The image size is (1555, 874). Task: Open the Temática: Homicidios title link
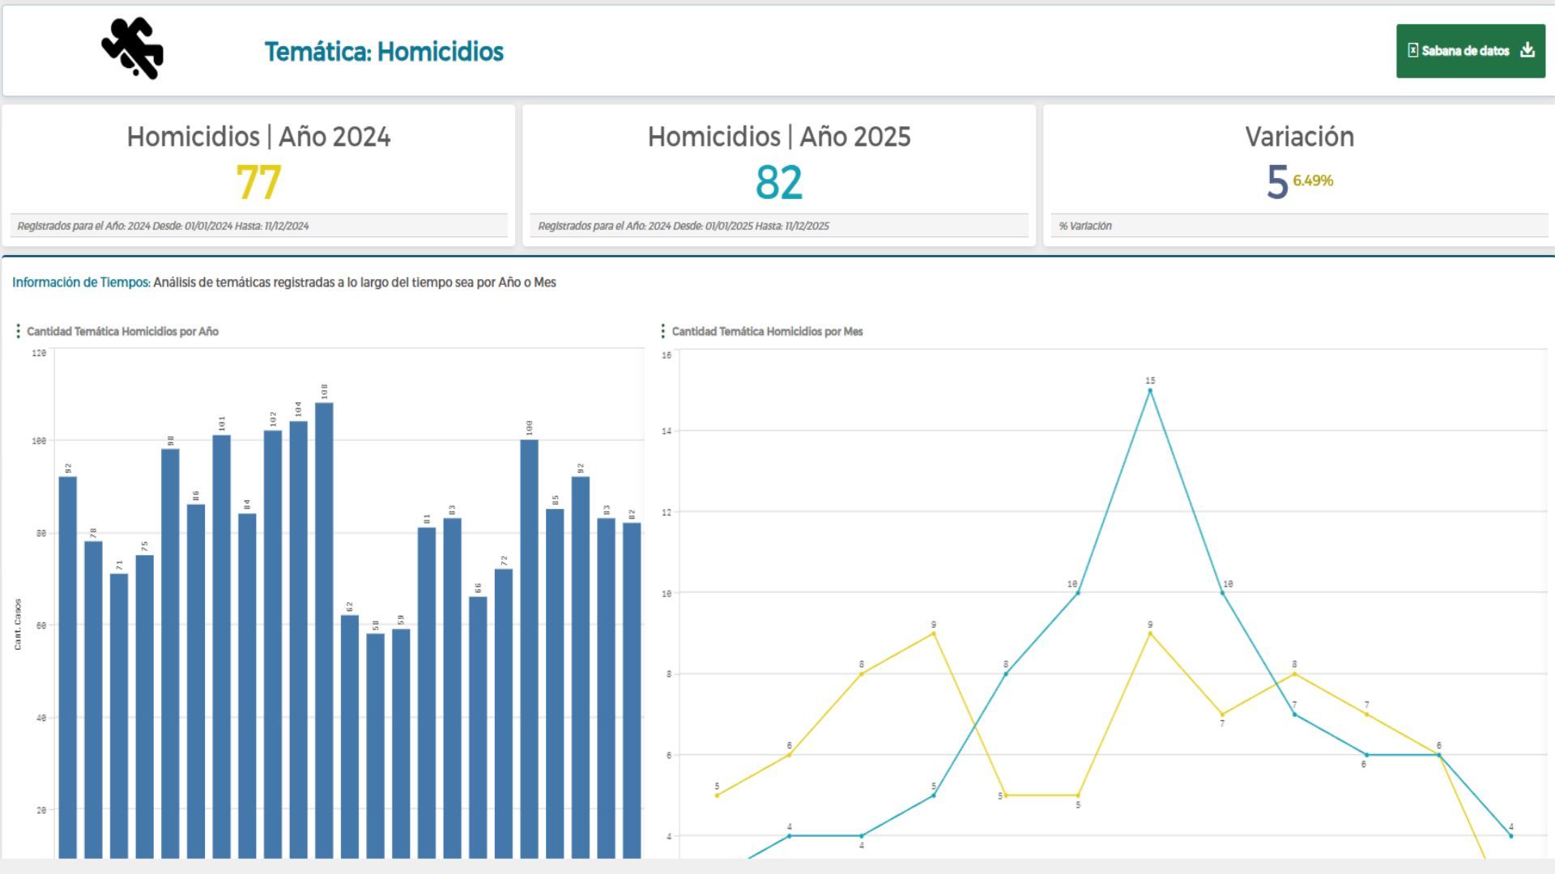click(385, 51)
